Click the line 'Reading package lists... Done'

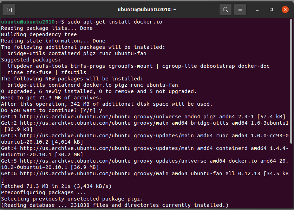point(47,28)
